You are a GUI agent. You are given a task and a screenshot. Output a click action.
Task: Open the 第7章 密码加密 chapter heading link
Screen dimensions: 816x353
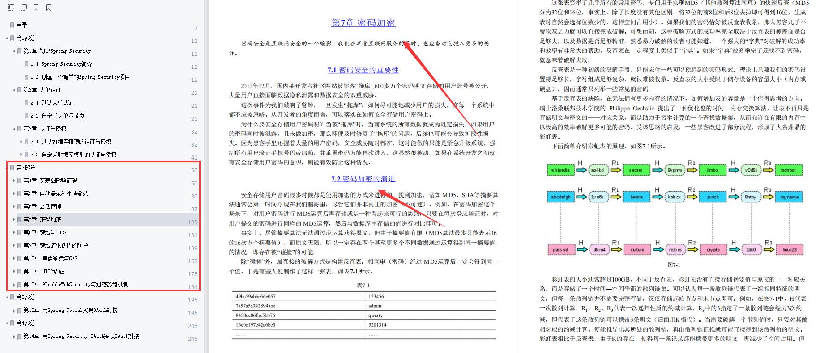[x=363, y=23]
